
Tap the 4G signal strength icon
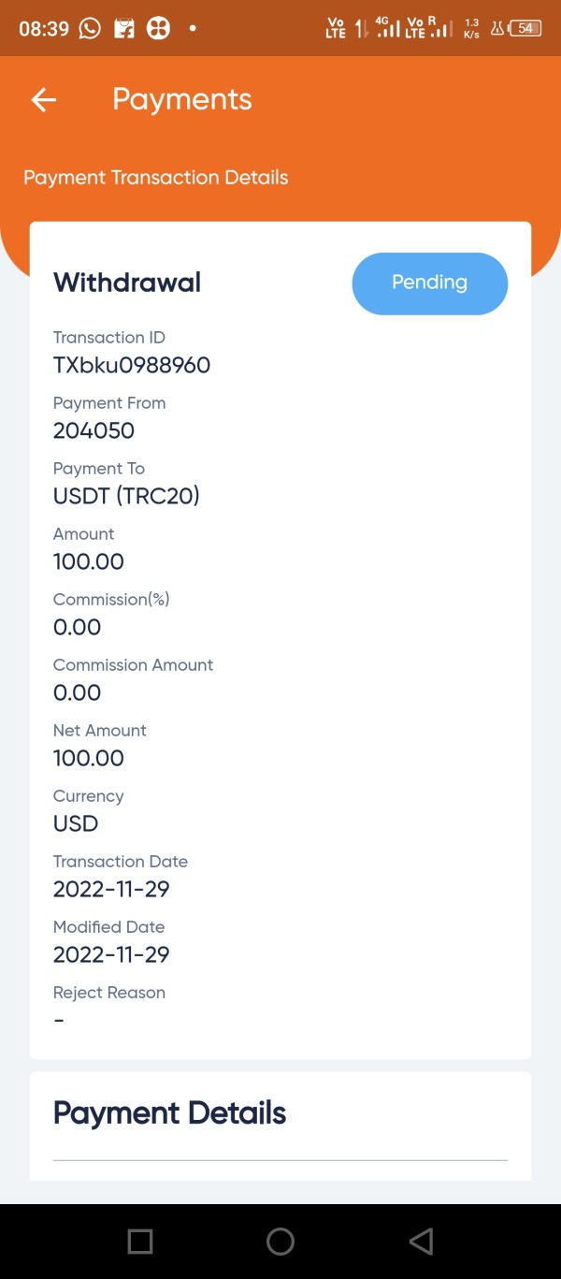(x=388, y=27)
